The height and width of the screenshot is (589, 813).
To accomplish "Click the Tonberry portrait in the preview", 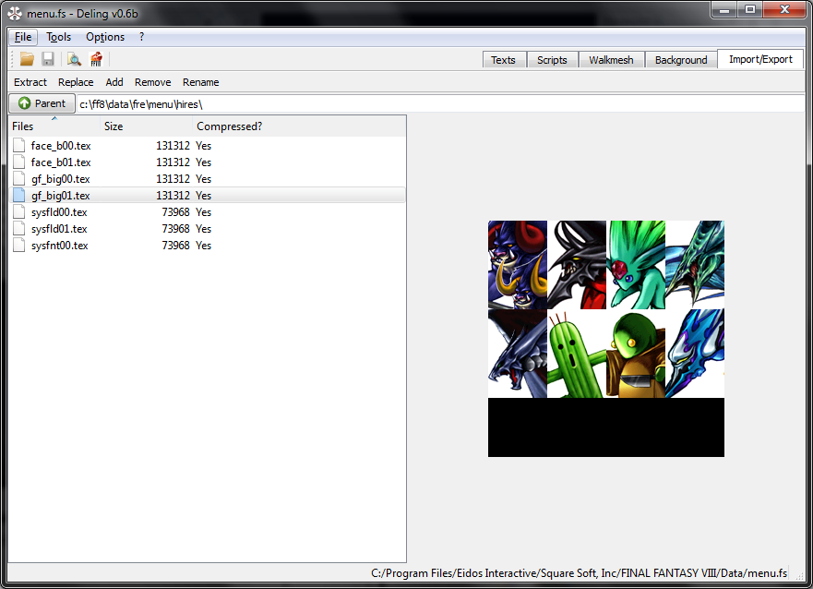I will [x=636, y=354].
